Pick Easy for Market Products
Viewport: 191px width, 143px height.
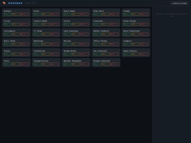tap(98, 34)
